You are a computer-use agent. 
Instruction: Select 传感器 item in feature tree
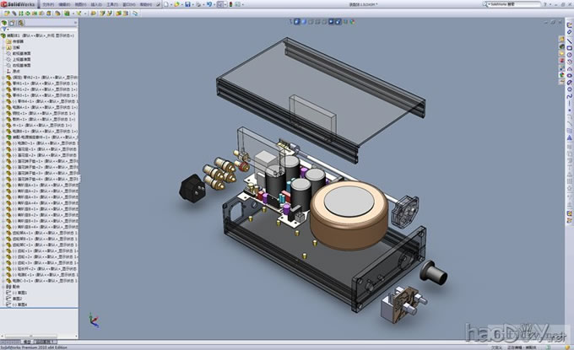(19, 41)
